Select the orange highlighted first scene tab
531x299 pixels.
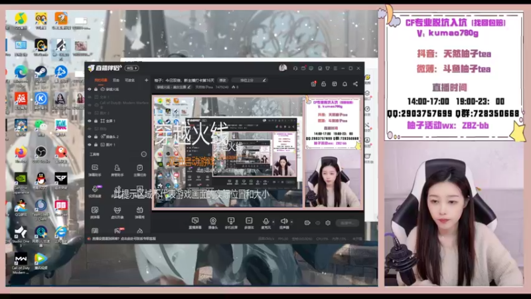tap(101, 80)
